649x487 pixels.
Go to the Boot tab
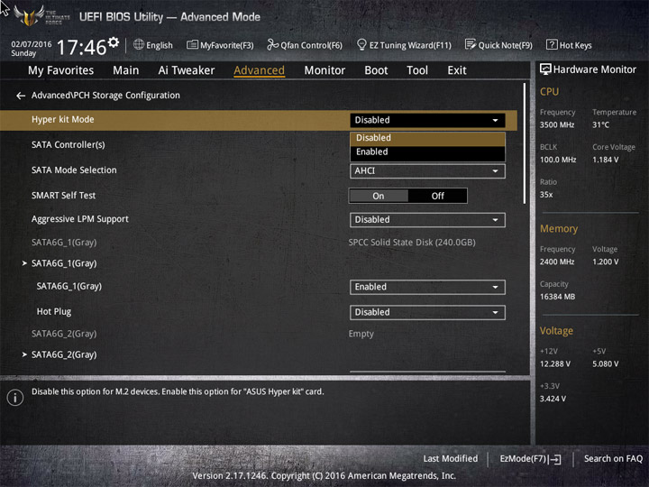click(x=376, y=70)
